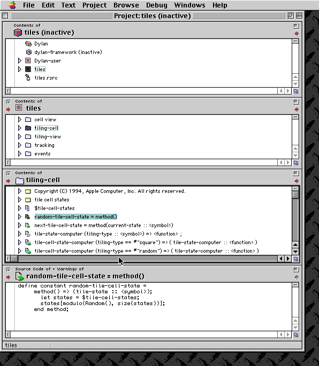319x366 pixels.
Task: Open the Project menu
Action: (x=94, y=5)
